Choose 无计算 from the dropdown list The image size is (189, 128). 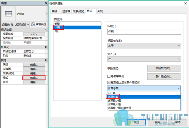coord(144,93)
